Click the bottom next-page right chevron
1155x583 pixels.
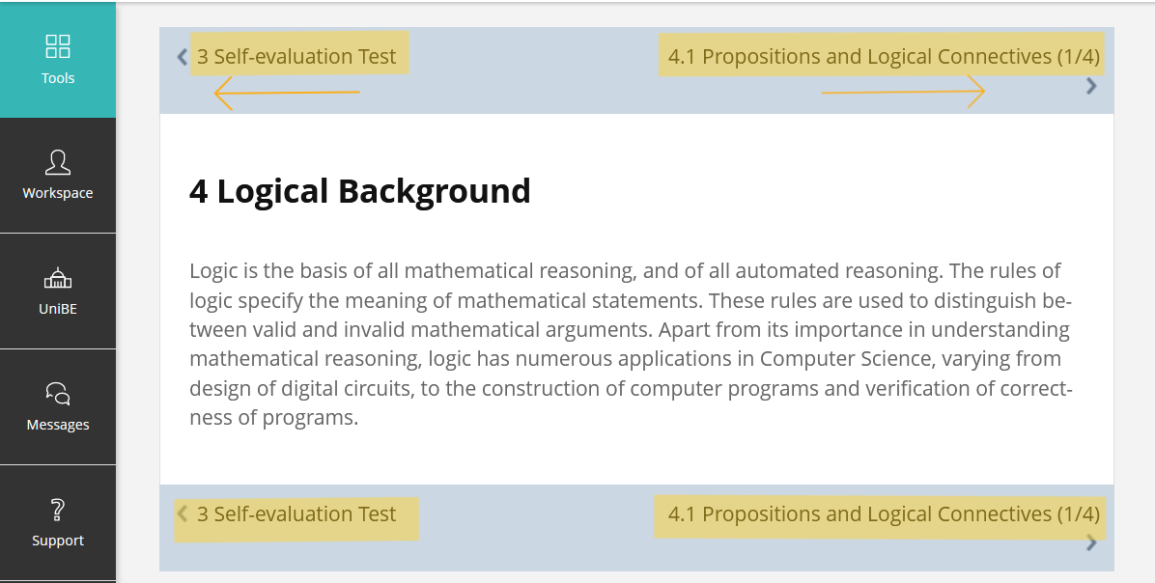click(x=1091, y=542)
